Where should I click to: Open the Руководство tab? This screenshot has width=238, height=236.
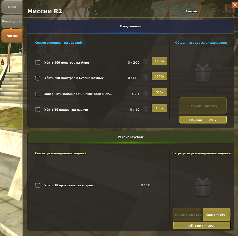point(12,22)
